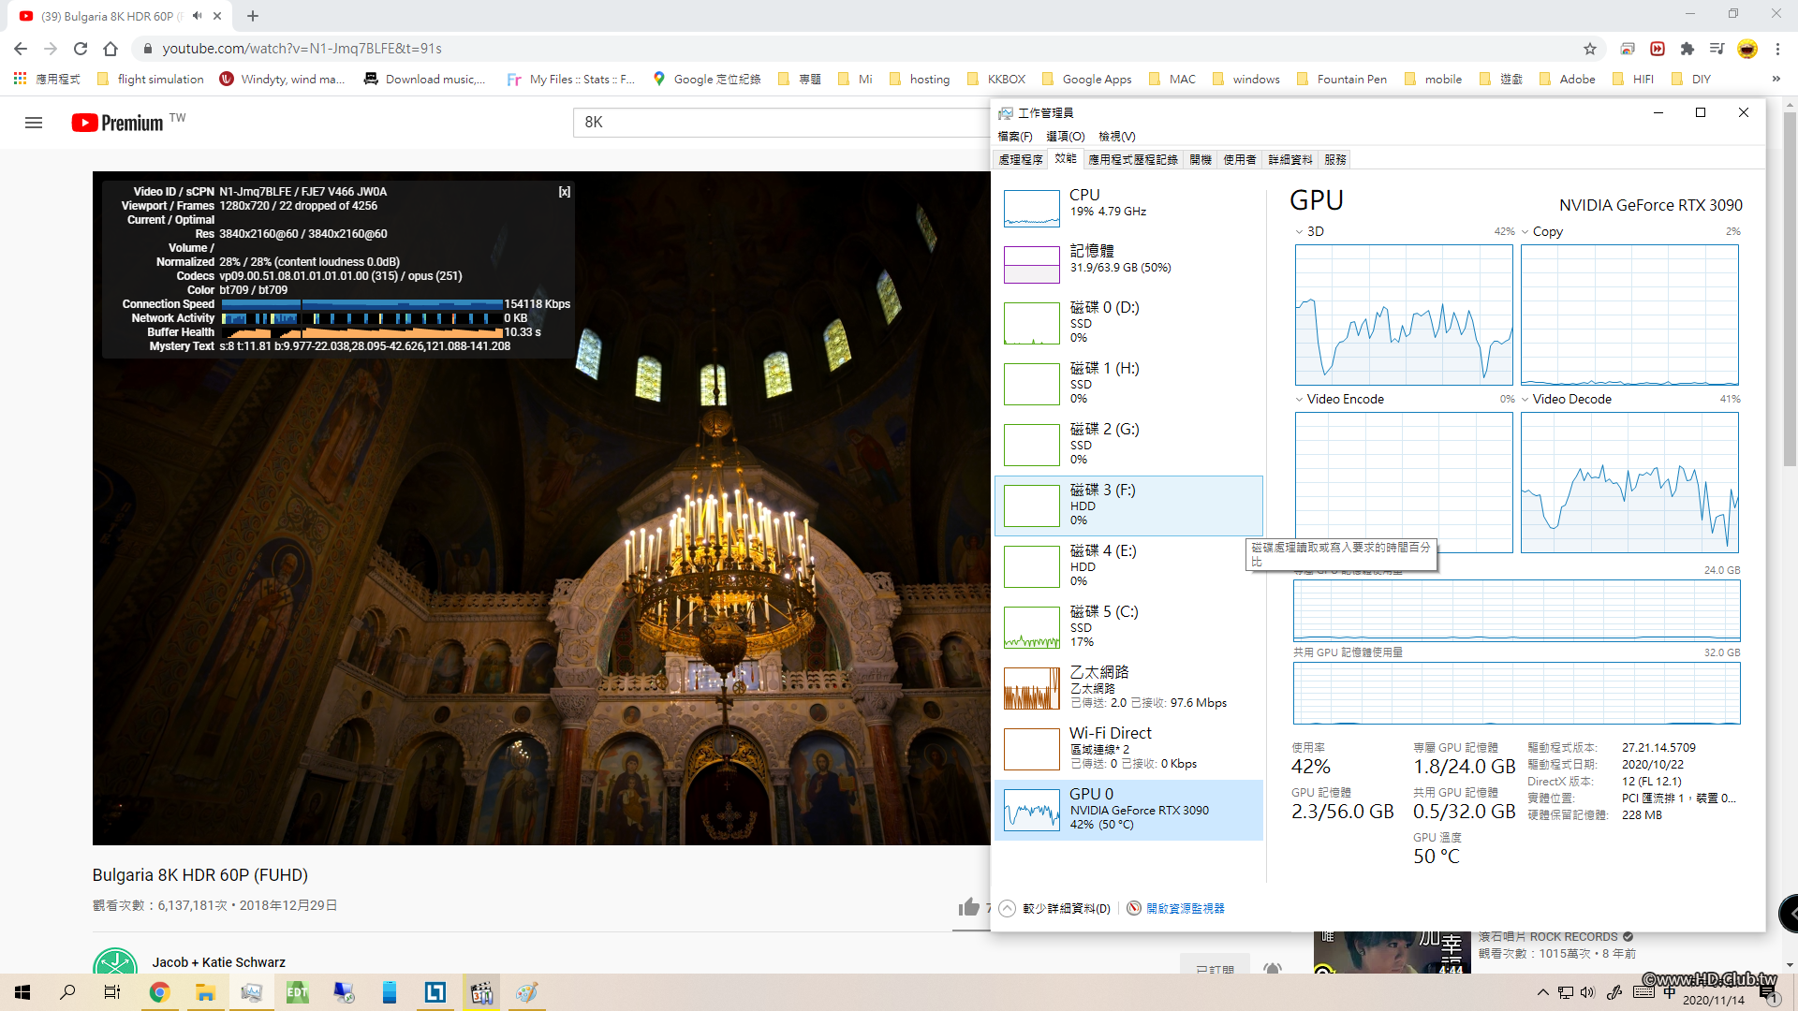Screen dimensions: 1798x1011
Task: Bookmark this page with star icon
Action: coord(1589,49)
